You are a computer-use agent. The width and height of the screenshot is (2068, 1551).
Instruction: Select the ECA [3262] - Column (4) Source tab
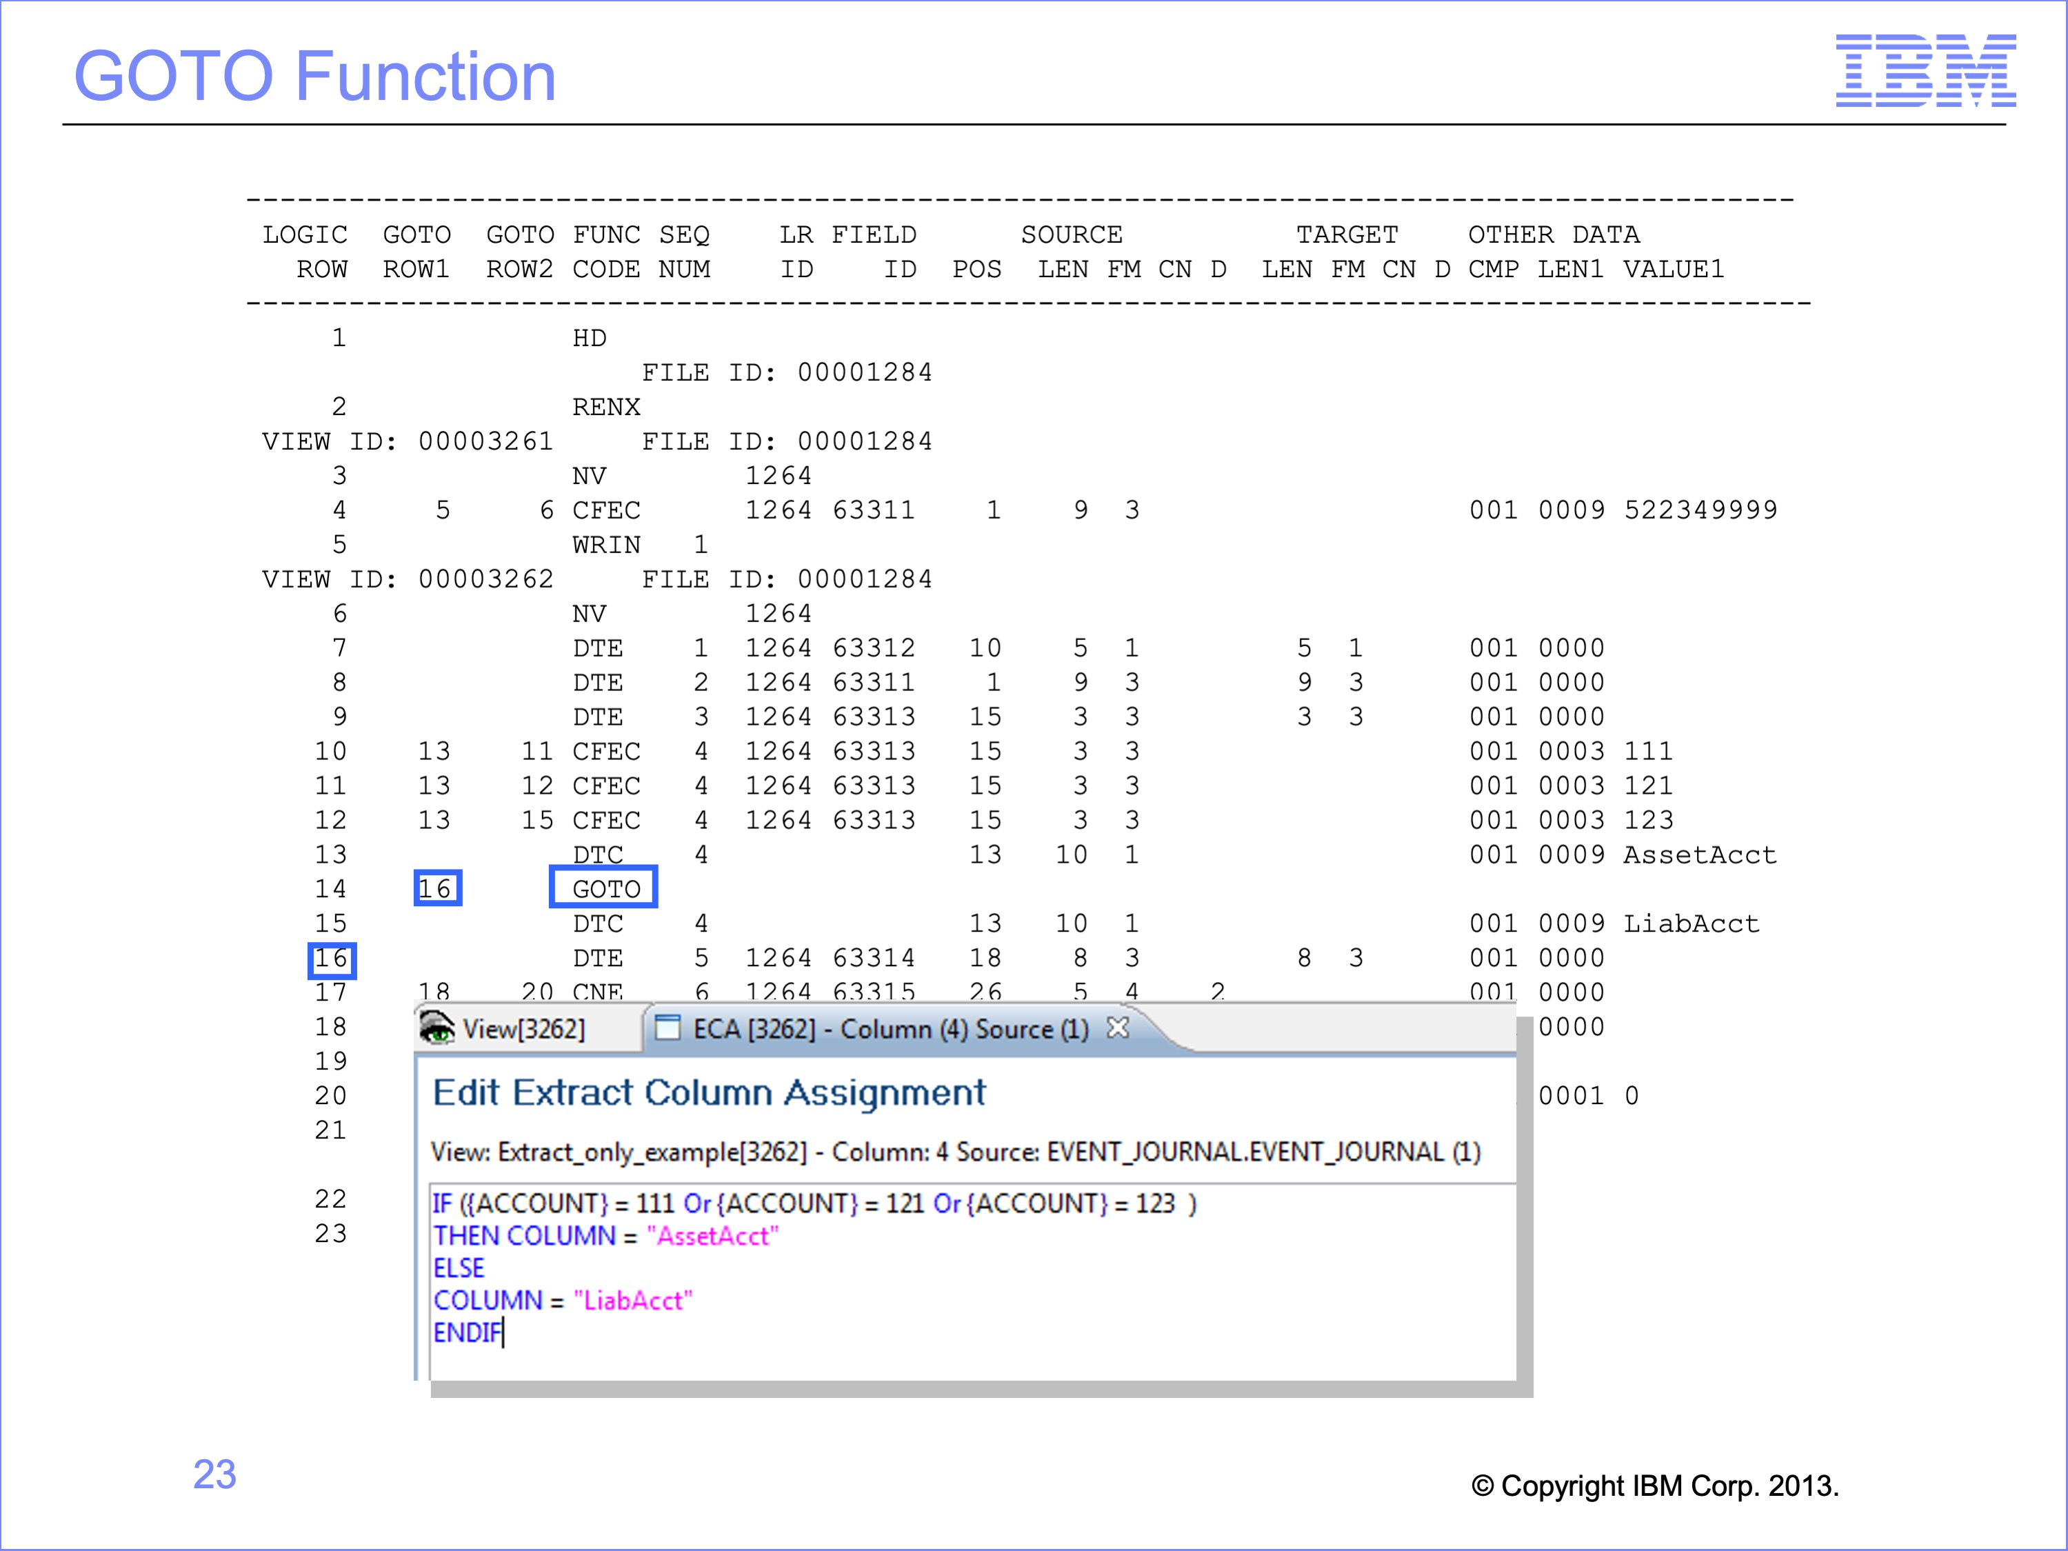pyautogui.click(x=889, y=1030)
